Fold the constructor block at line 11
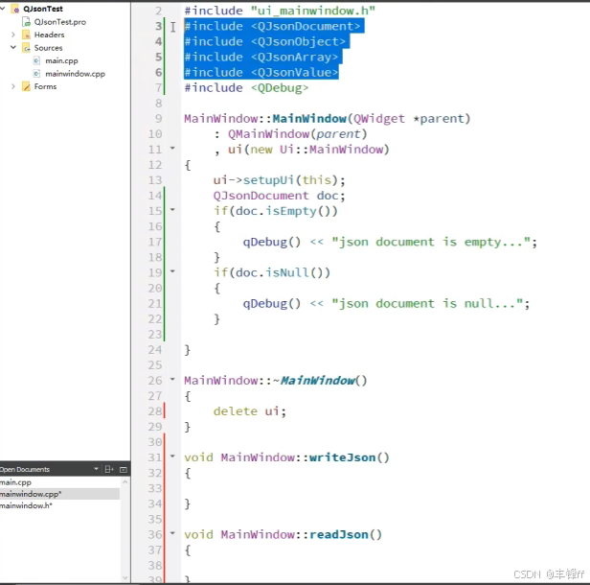590x585 pixels. pos(172,149)
